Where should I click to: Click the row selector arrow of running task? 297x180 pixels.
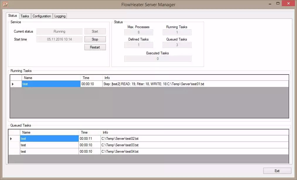click(16, 84)
